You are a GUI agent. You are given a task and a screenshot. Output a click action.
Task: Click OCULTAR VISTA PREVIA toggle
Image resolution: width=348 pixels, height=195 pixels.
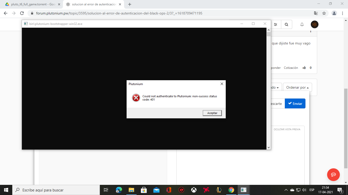287,129
